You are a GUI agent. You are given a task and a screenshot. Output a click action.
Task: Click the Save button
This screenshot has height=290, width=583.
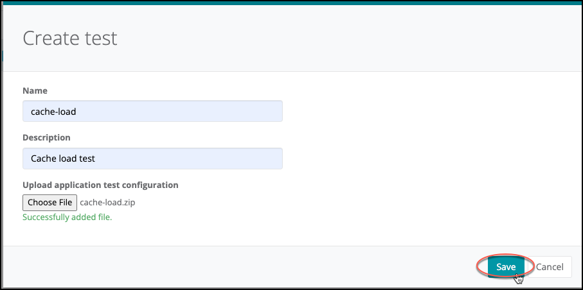[505, 267]
